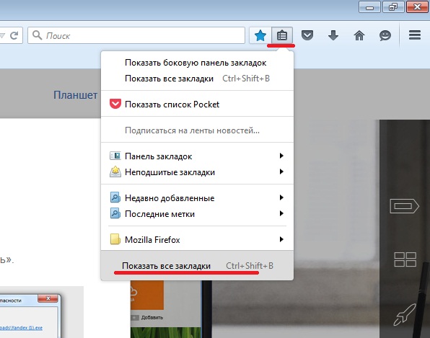
Task: Open Показать список Pocket
Action: (x=197, y=104)
